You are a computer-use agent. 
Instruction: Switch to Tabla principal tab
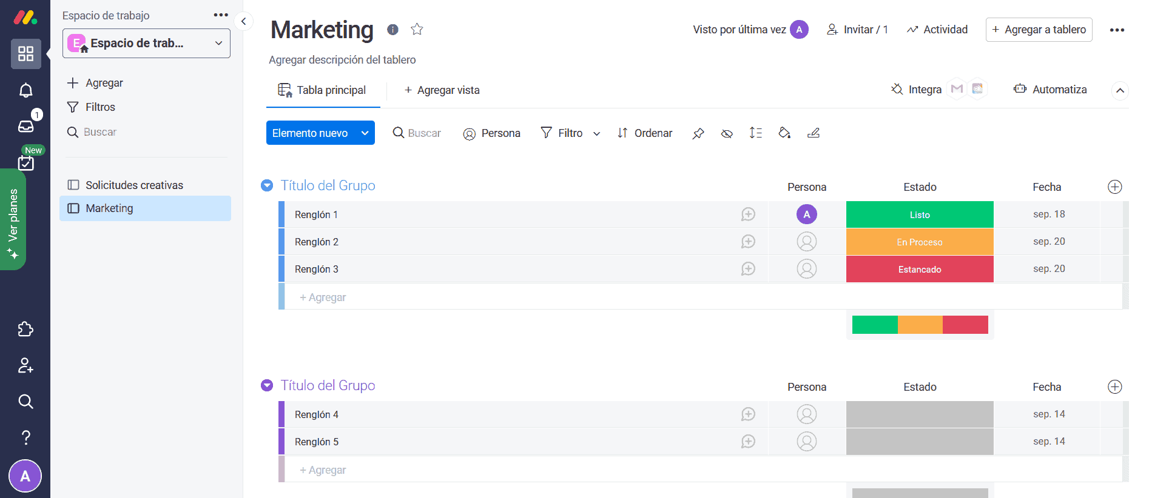tap(323, 90)
